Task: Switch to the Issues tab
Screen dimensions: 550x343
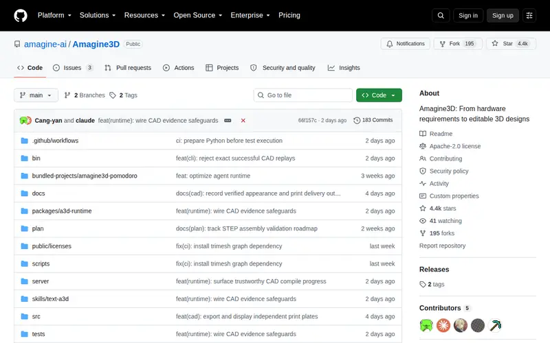Action: pyautogui.click(x=73, y=68)
